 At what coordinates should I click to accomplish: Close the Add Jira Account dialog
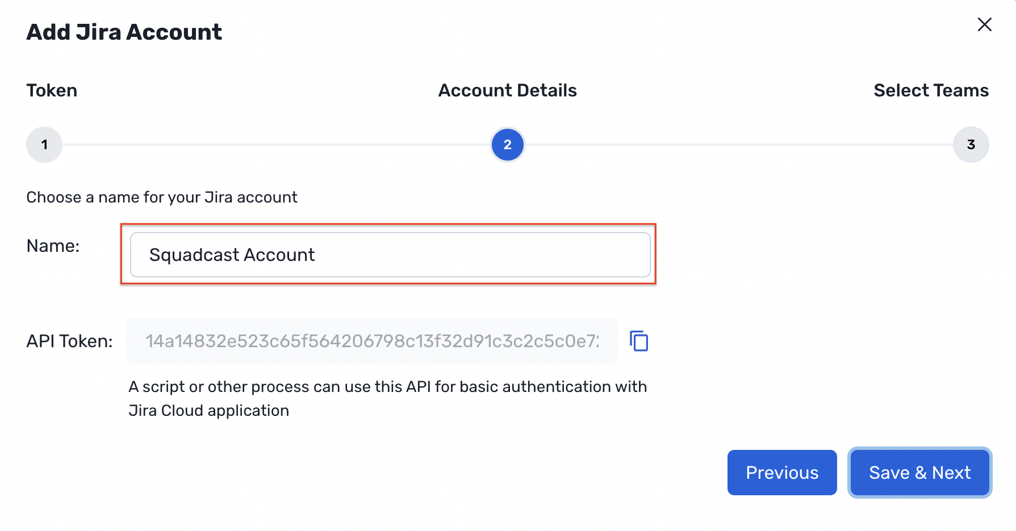click(984, 24)
